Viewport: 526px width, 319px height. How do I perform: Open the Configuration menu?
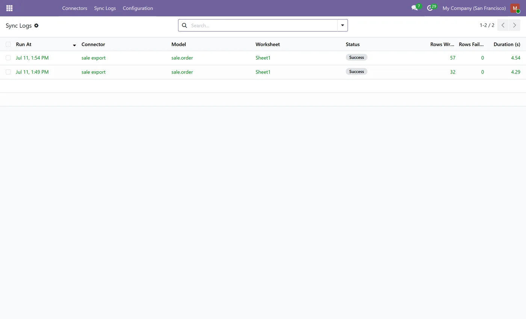pos(138,8)
